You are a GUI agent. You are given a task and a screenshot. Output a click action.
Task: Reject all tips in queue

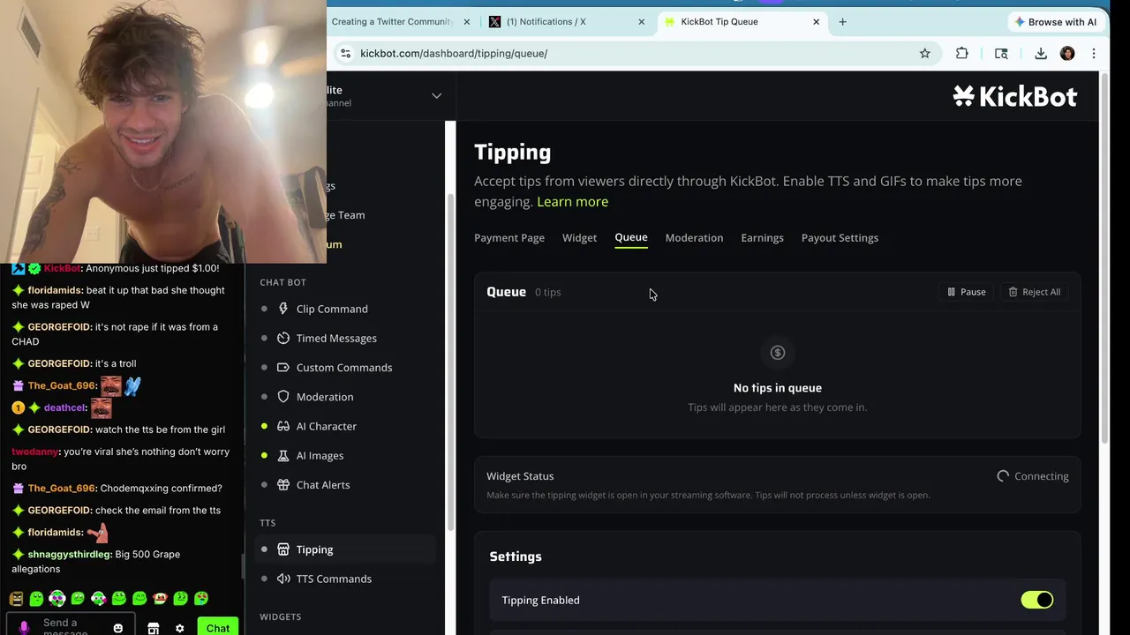[x=1034, y=292]
